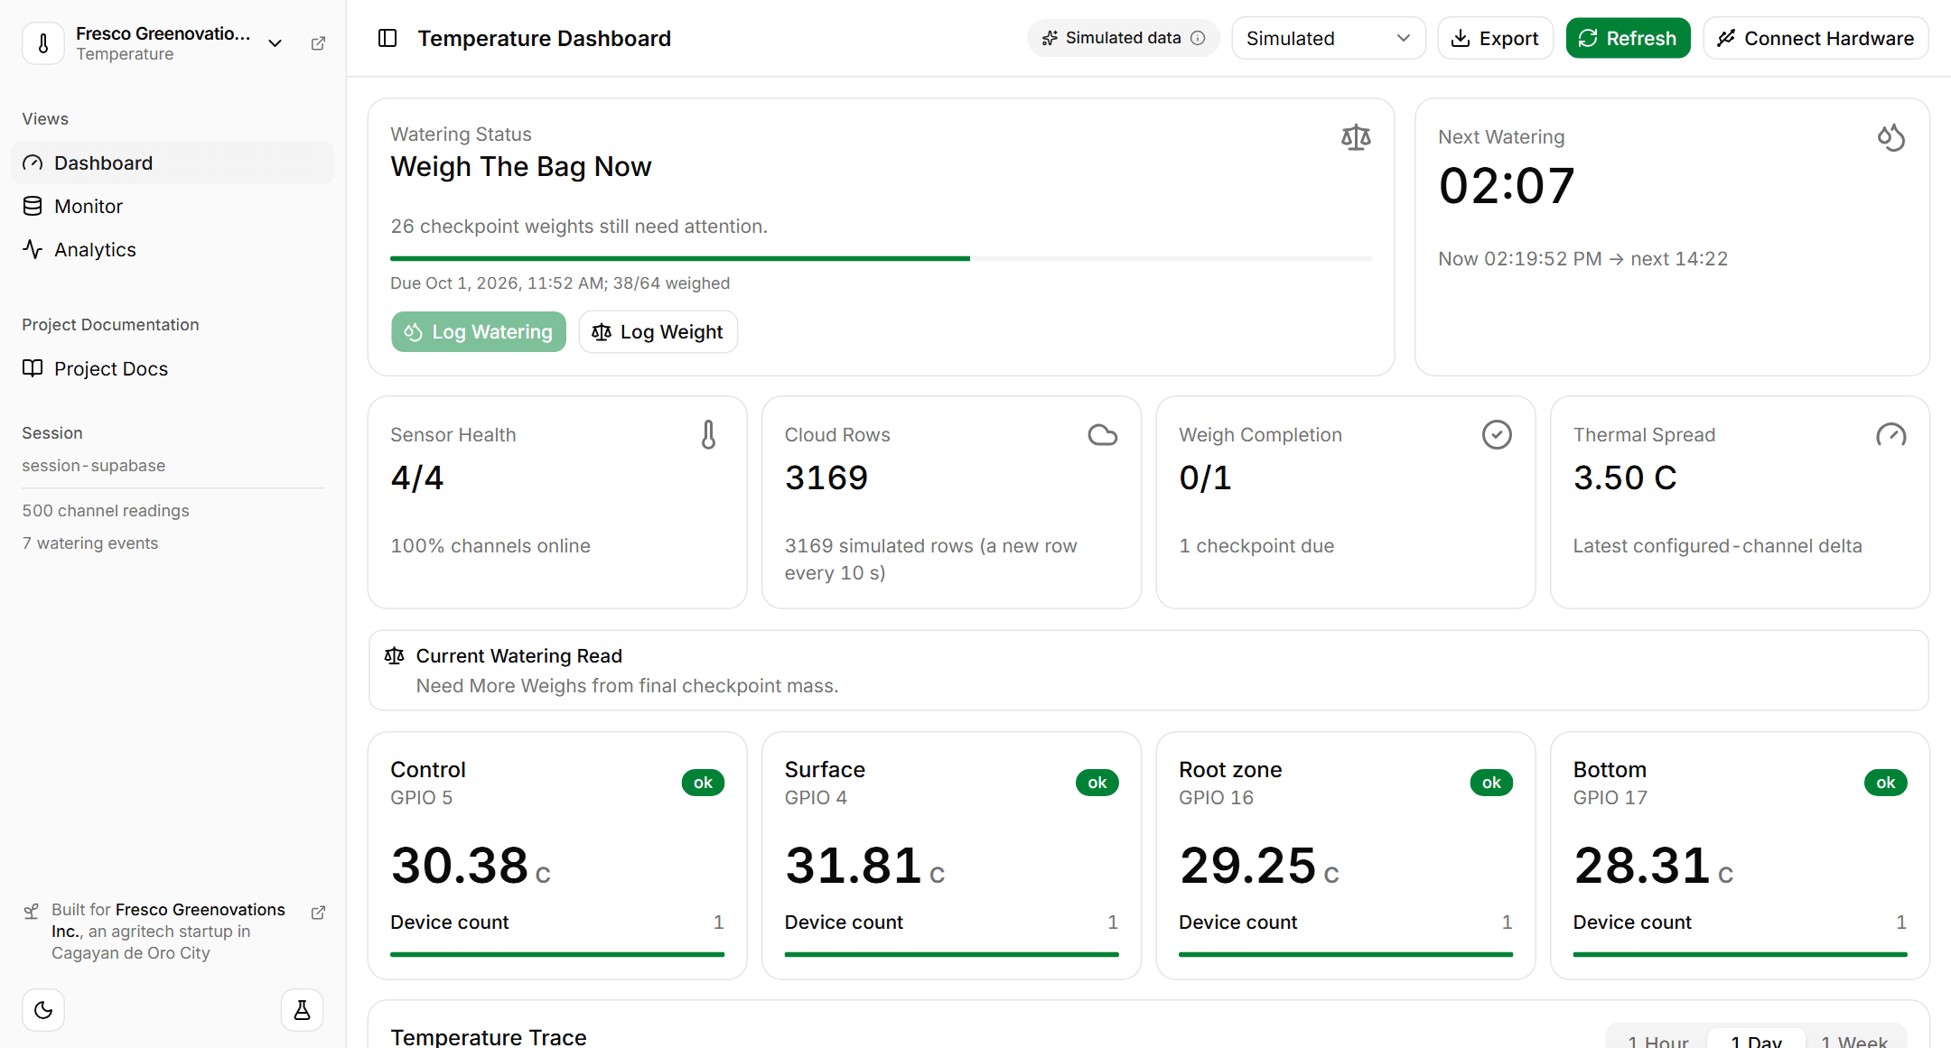Click the ok status badge on Bottom card
The image size is (1951, 1048).
click(1886, 783)
